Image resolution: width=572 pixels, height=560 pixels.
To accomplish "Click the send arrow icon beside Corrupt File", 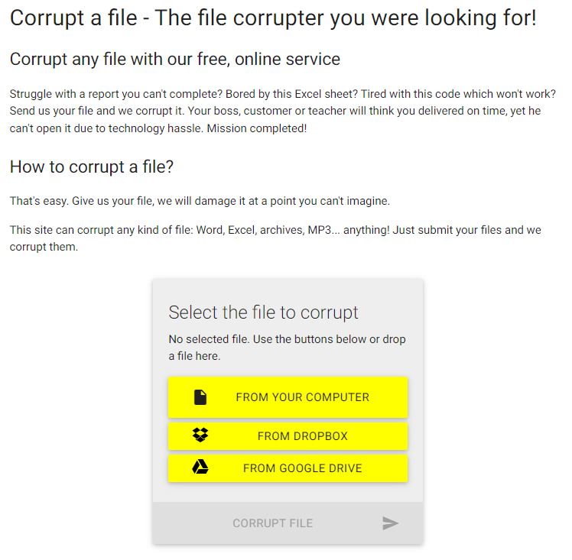I will (391, 523).
